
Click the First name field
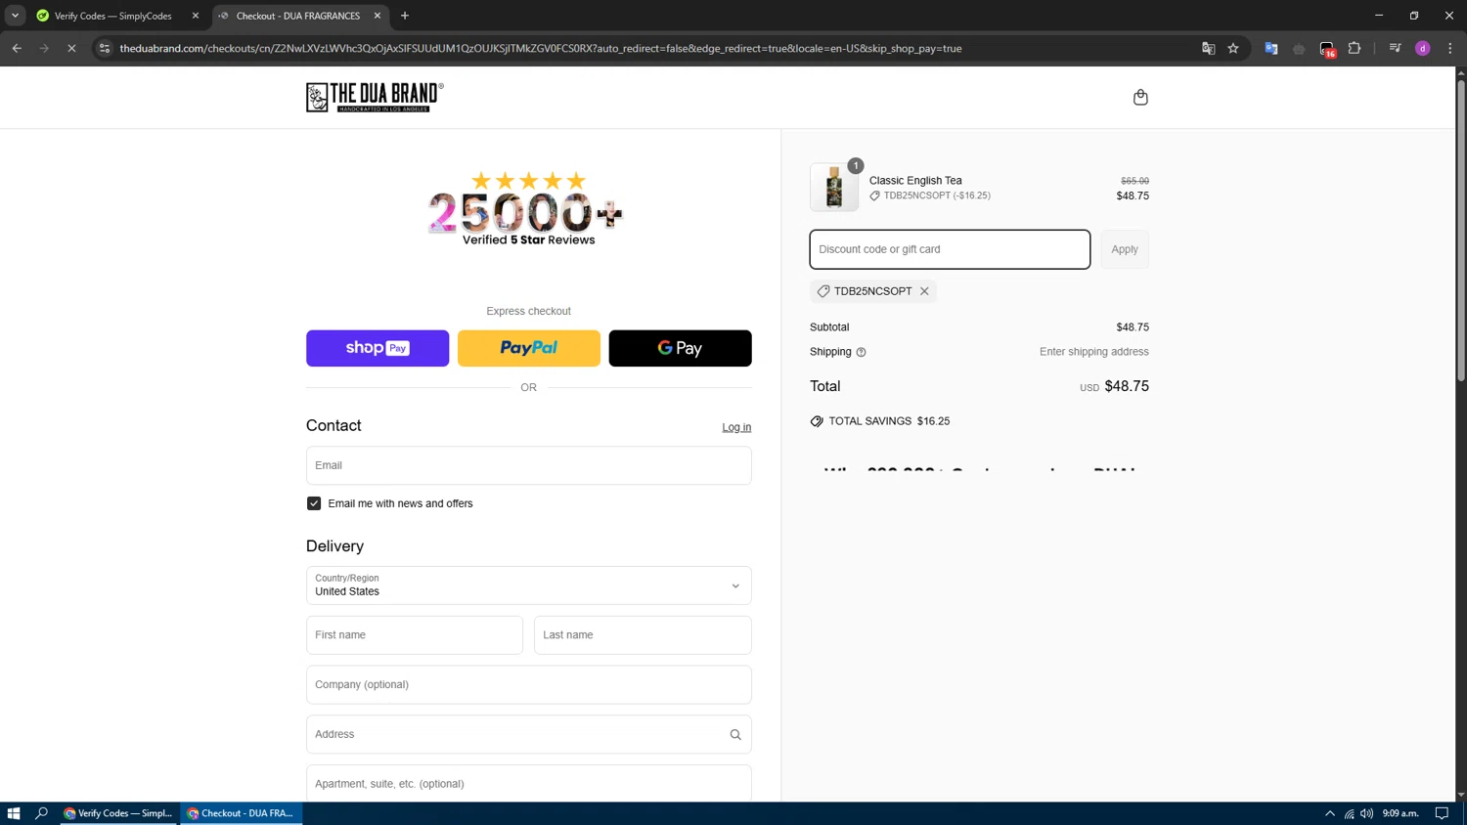[x=415, y=635]
